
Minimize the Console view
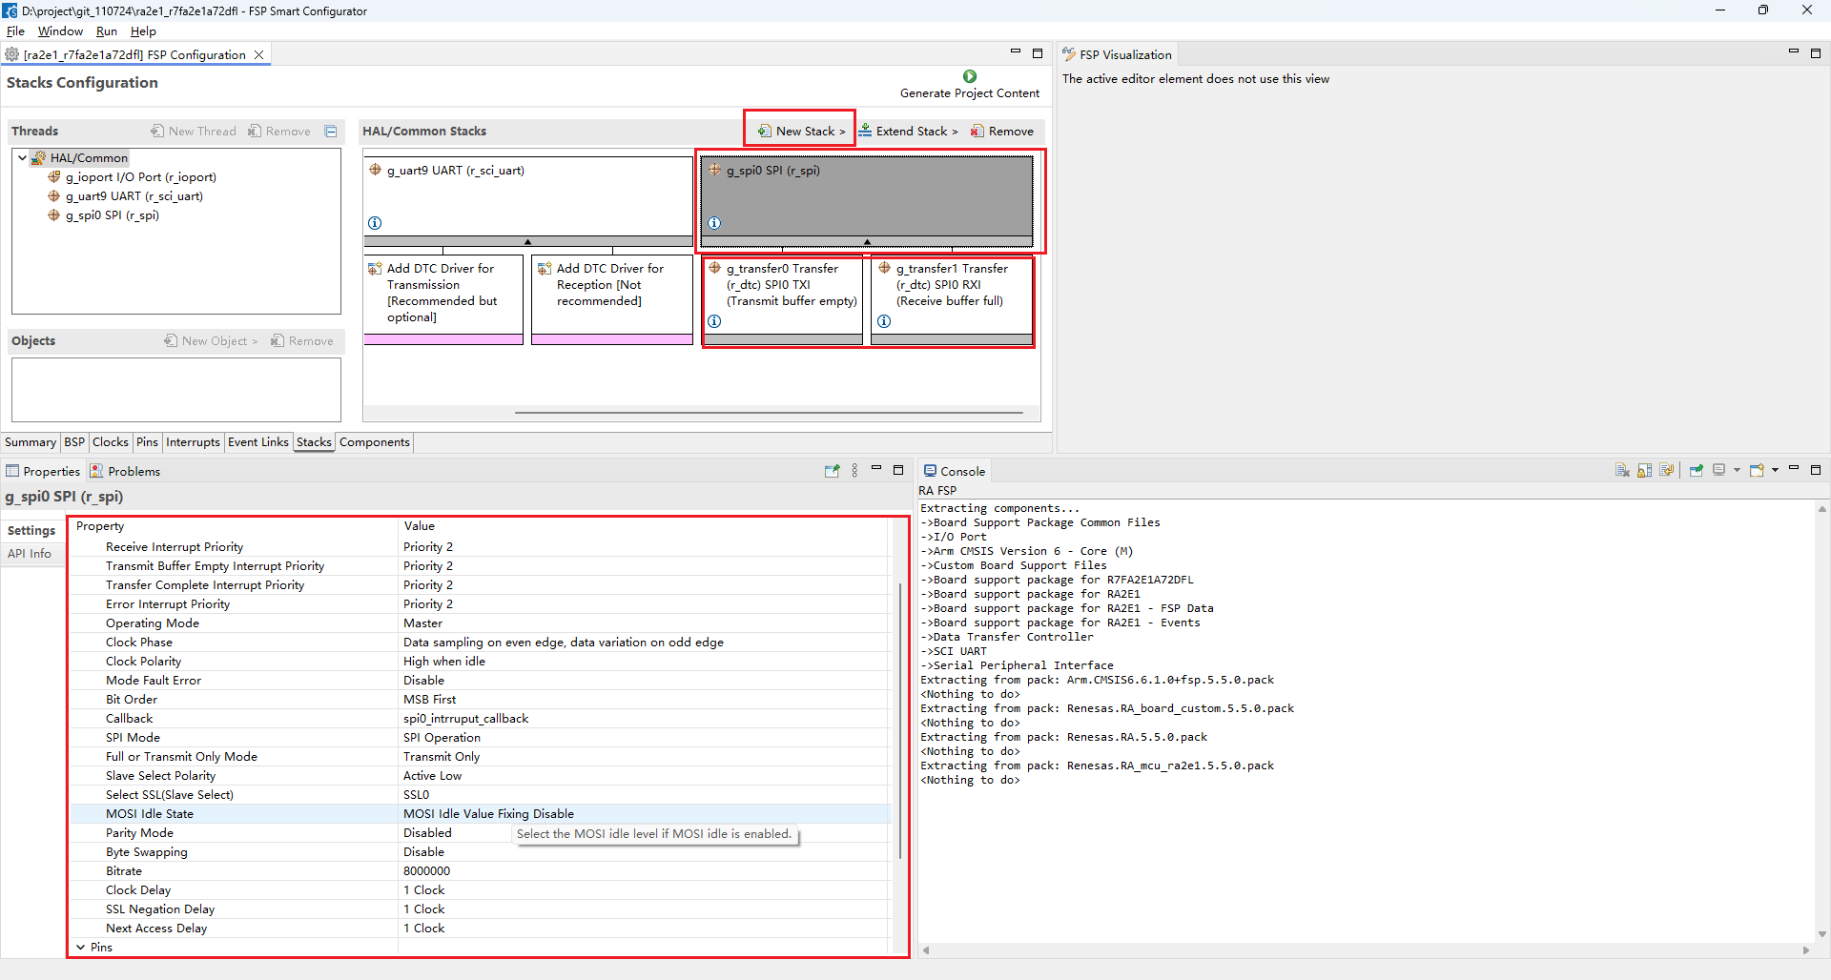tap(1793, 468)
